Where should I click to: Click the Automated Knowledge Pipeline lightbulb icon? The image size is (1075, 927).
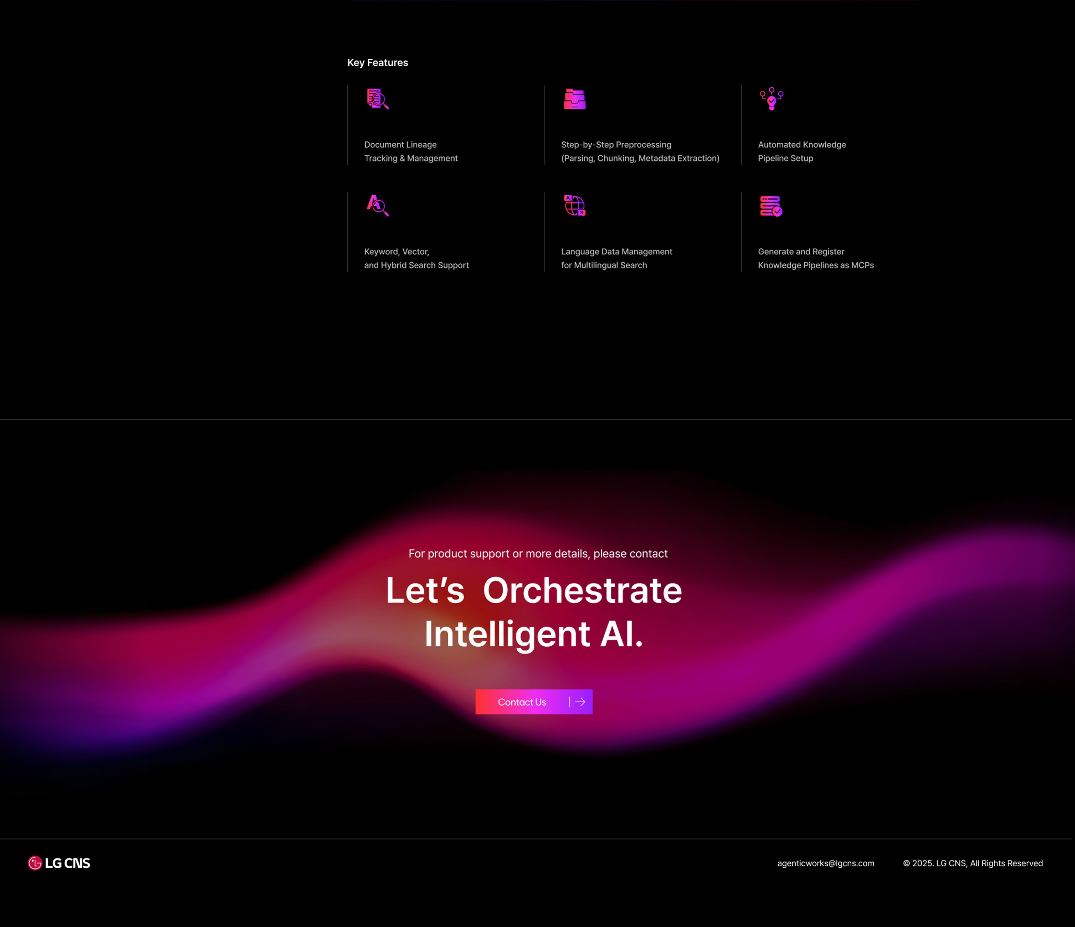(772, 99)
